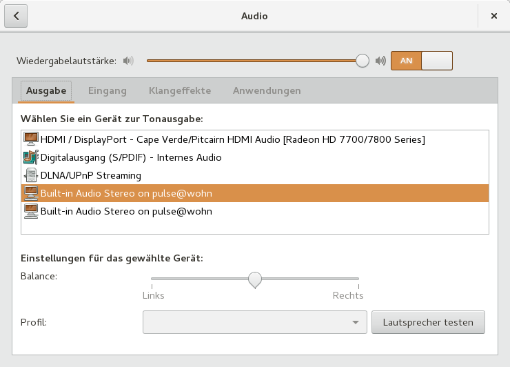510x367 pixels.
Task: Select the unhighlighted Built-in Audio Stereo entry
Action: point(255,211)
